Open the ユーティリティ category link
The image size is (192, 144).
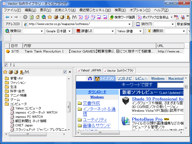coord(95,120)
